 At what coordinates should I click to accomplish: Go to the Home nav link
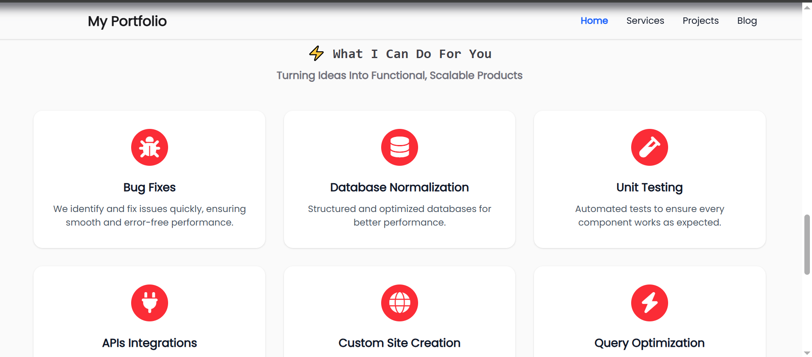594,21
